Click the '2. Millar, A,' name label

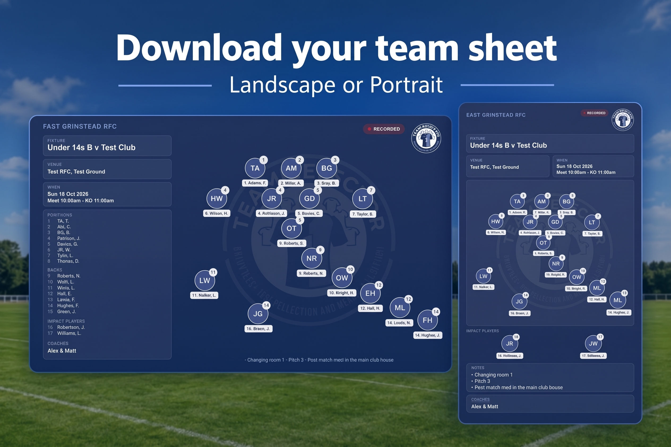(x=291, y=183)
